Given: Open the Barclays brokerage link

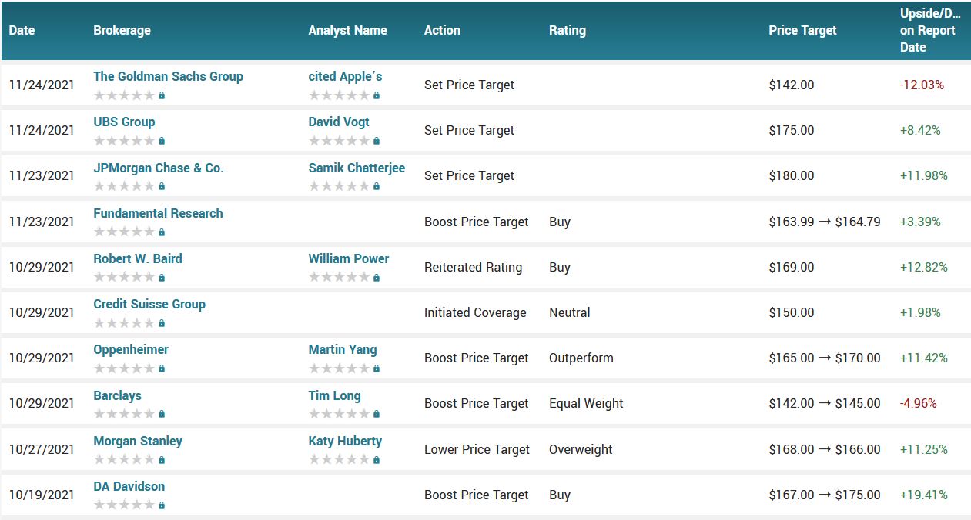Looking at the screenshot, I should coord(118,395).
